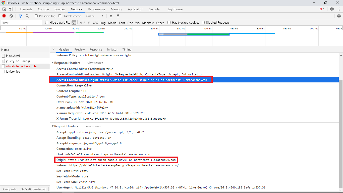This screenshot has width=343, height=193.
Task: Open the Timing tab of request details
Action: coord(127,50)
